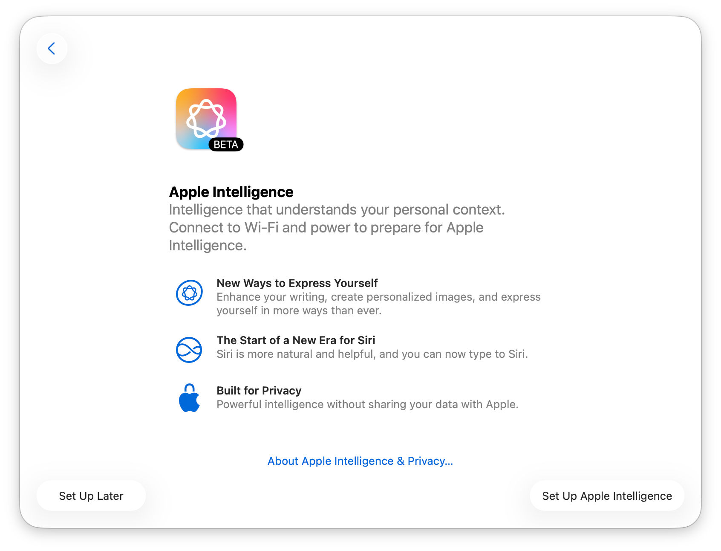Click the 'Connect to Wi-Fi and power' sentence

coord(326,228)
